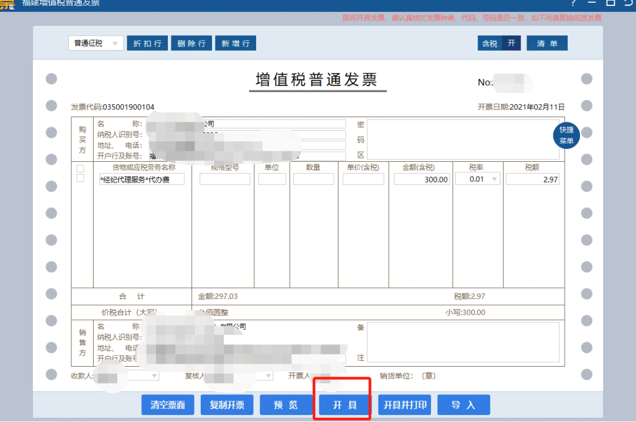The image size is (636, 422).
Task: Tick the second checkbox beside the item row
Action: (80, 178)
